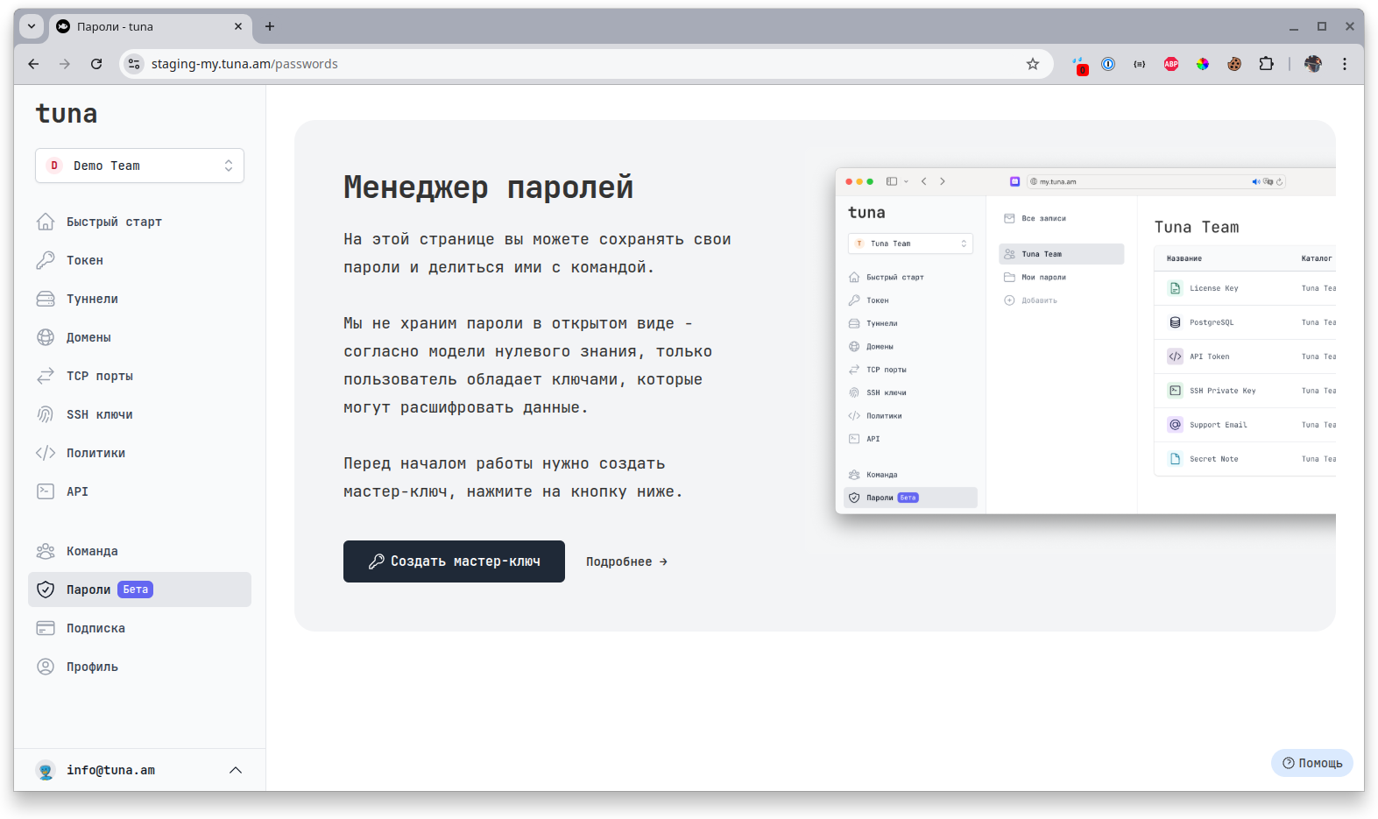Follow the Подробнее link
Screen dimensions: 1378x819
click(626, 561)
